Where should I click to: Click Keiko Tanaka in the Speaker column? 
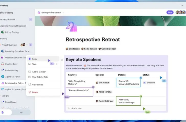[x=104, y=92]
